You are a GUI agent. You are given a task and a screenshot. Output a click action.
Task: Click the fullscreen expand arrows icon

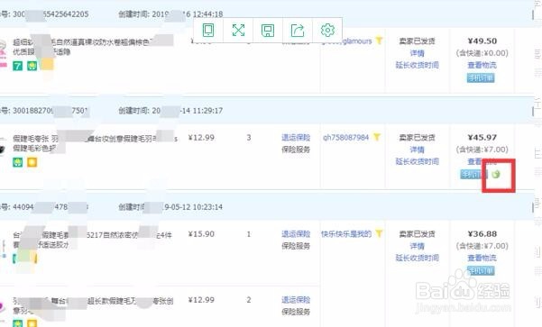[x=238, y=30]
